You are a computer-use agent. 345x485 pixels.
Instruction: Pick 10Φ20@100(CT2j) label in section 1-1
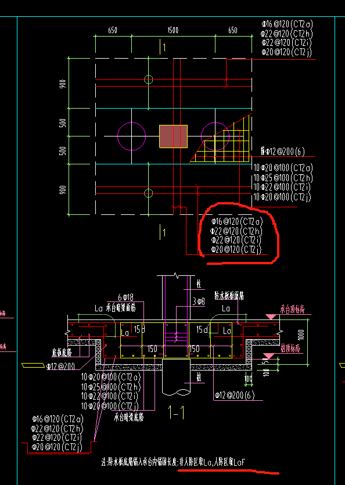[110, 405]
